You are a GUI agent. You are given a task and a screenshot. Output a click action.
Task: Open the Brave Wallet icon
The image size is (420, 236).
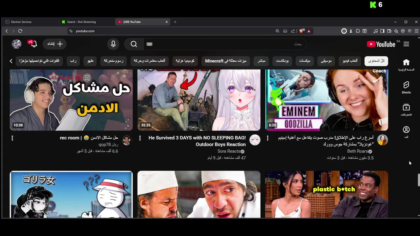[389, 31]
